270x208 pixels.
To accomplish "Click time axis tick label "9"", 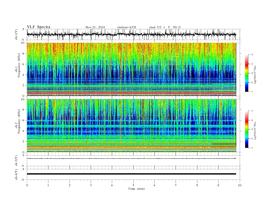I will click(218, 185).
